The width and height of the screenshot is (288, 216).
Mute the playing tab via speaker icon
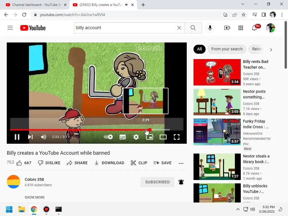coord(126,5)
